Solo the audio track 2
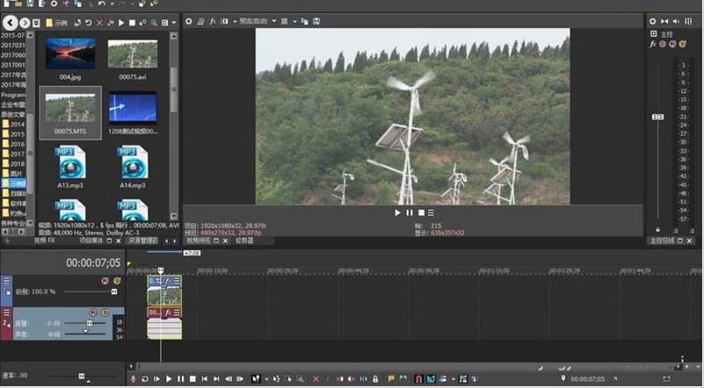 [x=105, y=313]
